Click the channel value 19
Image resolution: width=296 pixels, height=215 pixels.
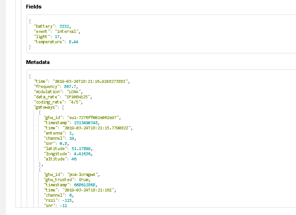(x=72, y=138)
